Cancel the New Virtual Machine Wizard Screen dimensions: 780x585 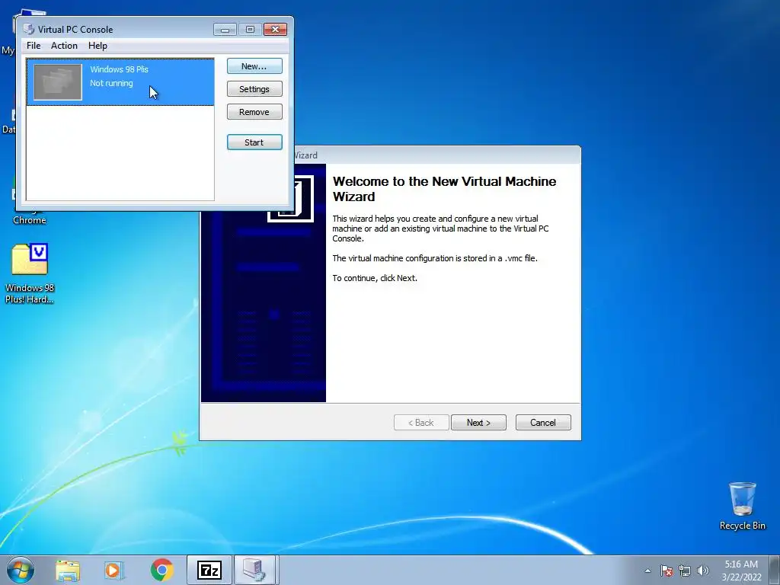(x=542, y=422)
